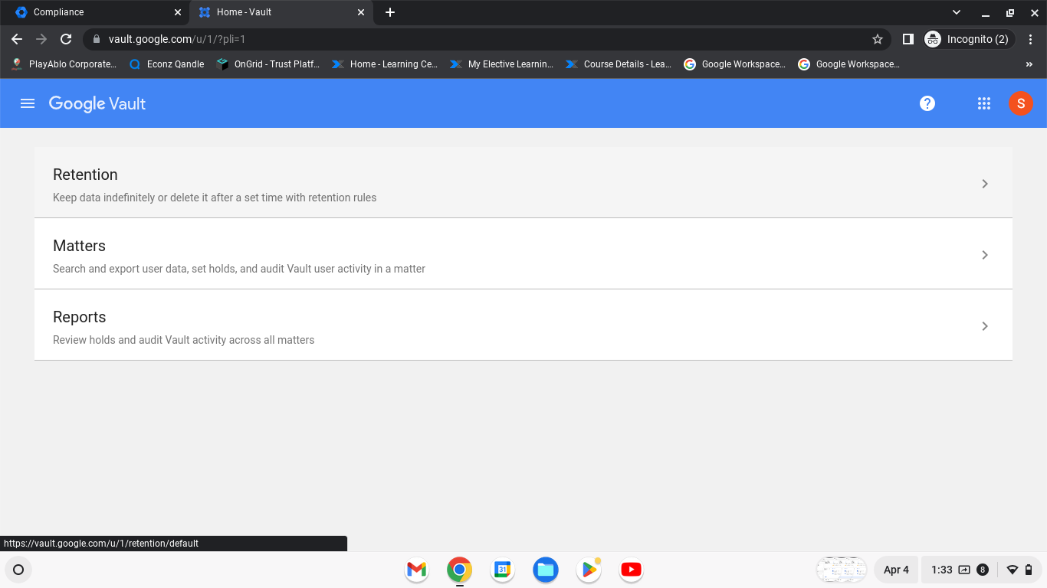The image size is (1047, 588).
Task: Open the Google apps grid launcher
Action: pyautogui.click(x=984, y=103)
